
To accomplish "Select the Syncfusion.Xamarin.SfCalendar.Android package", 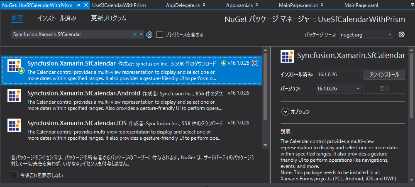I will tap(132, 100).
